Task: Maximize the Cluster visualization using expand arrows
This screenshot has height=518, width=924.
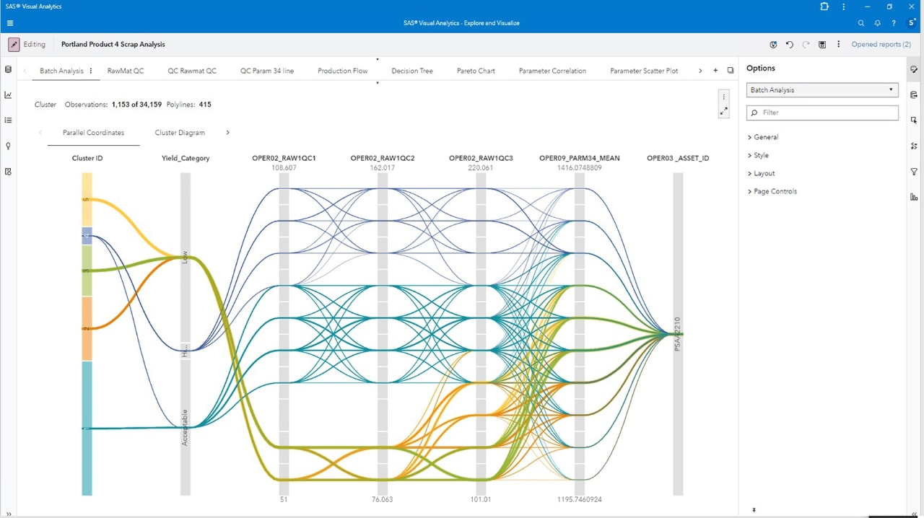Action: click(724, 110)
